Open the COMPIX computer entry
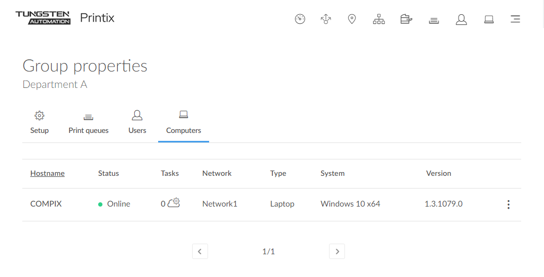 click(46, 204)
